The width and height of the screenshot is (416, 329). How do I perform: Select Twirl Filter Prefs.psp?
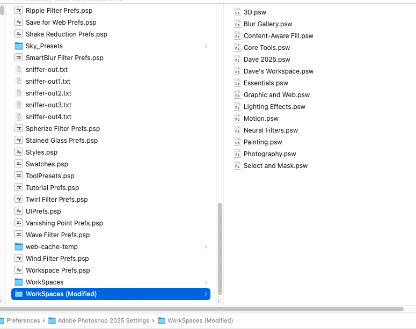56,200
